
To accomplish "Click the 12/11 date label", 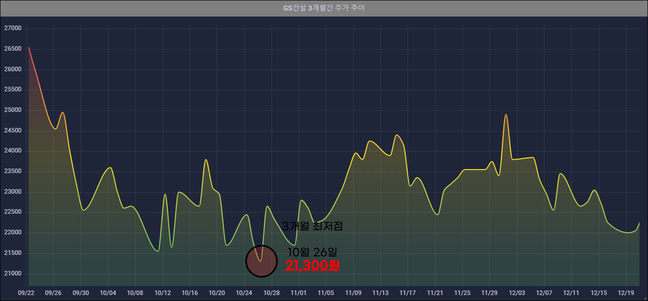I will click(x=571, y=293).
